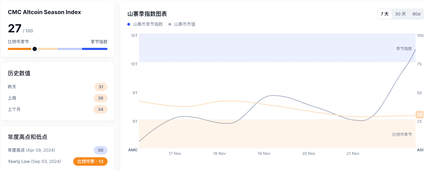The image size is (429, 171).
Task: Click the black season index slider marker
Action: coord(35,49)
